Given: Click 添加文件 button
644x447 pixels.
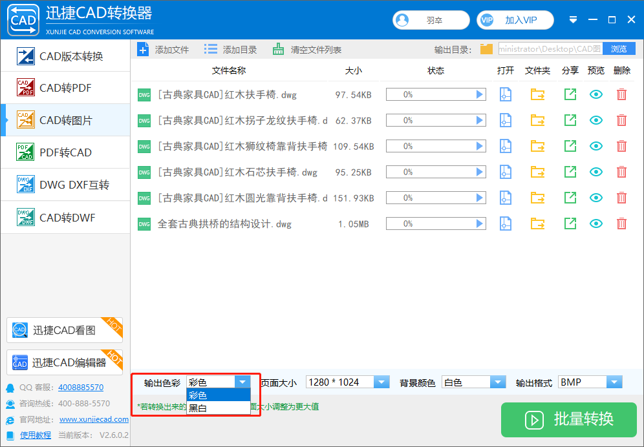Looking at the screenshot, I should click(163, 50).
